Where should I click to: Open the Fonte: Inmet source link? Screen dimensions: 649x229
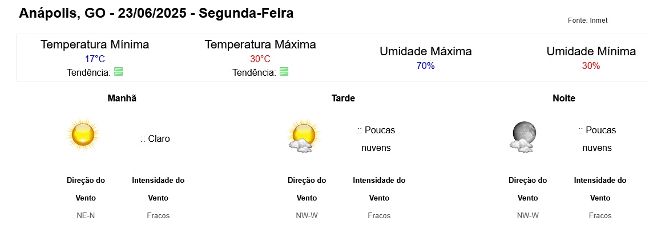pyautogui.click(x=587, y=21)
